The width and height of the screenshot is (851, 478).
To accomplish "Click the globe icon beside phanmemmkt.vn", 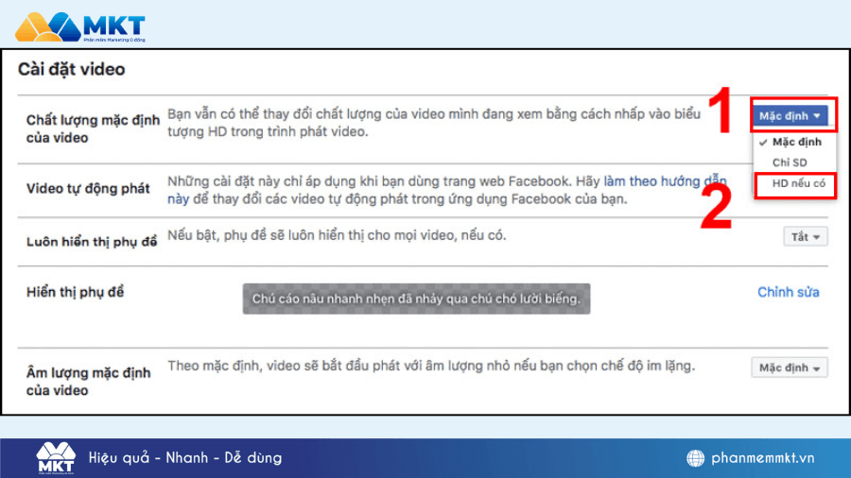I will [x=695, y=458].
